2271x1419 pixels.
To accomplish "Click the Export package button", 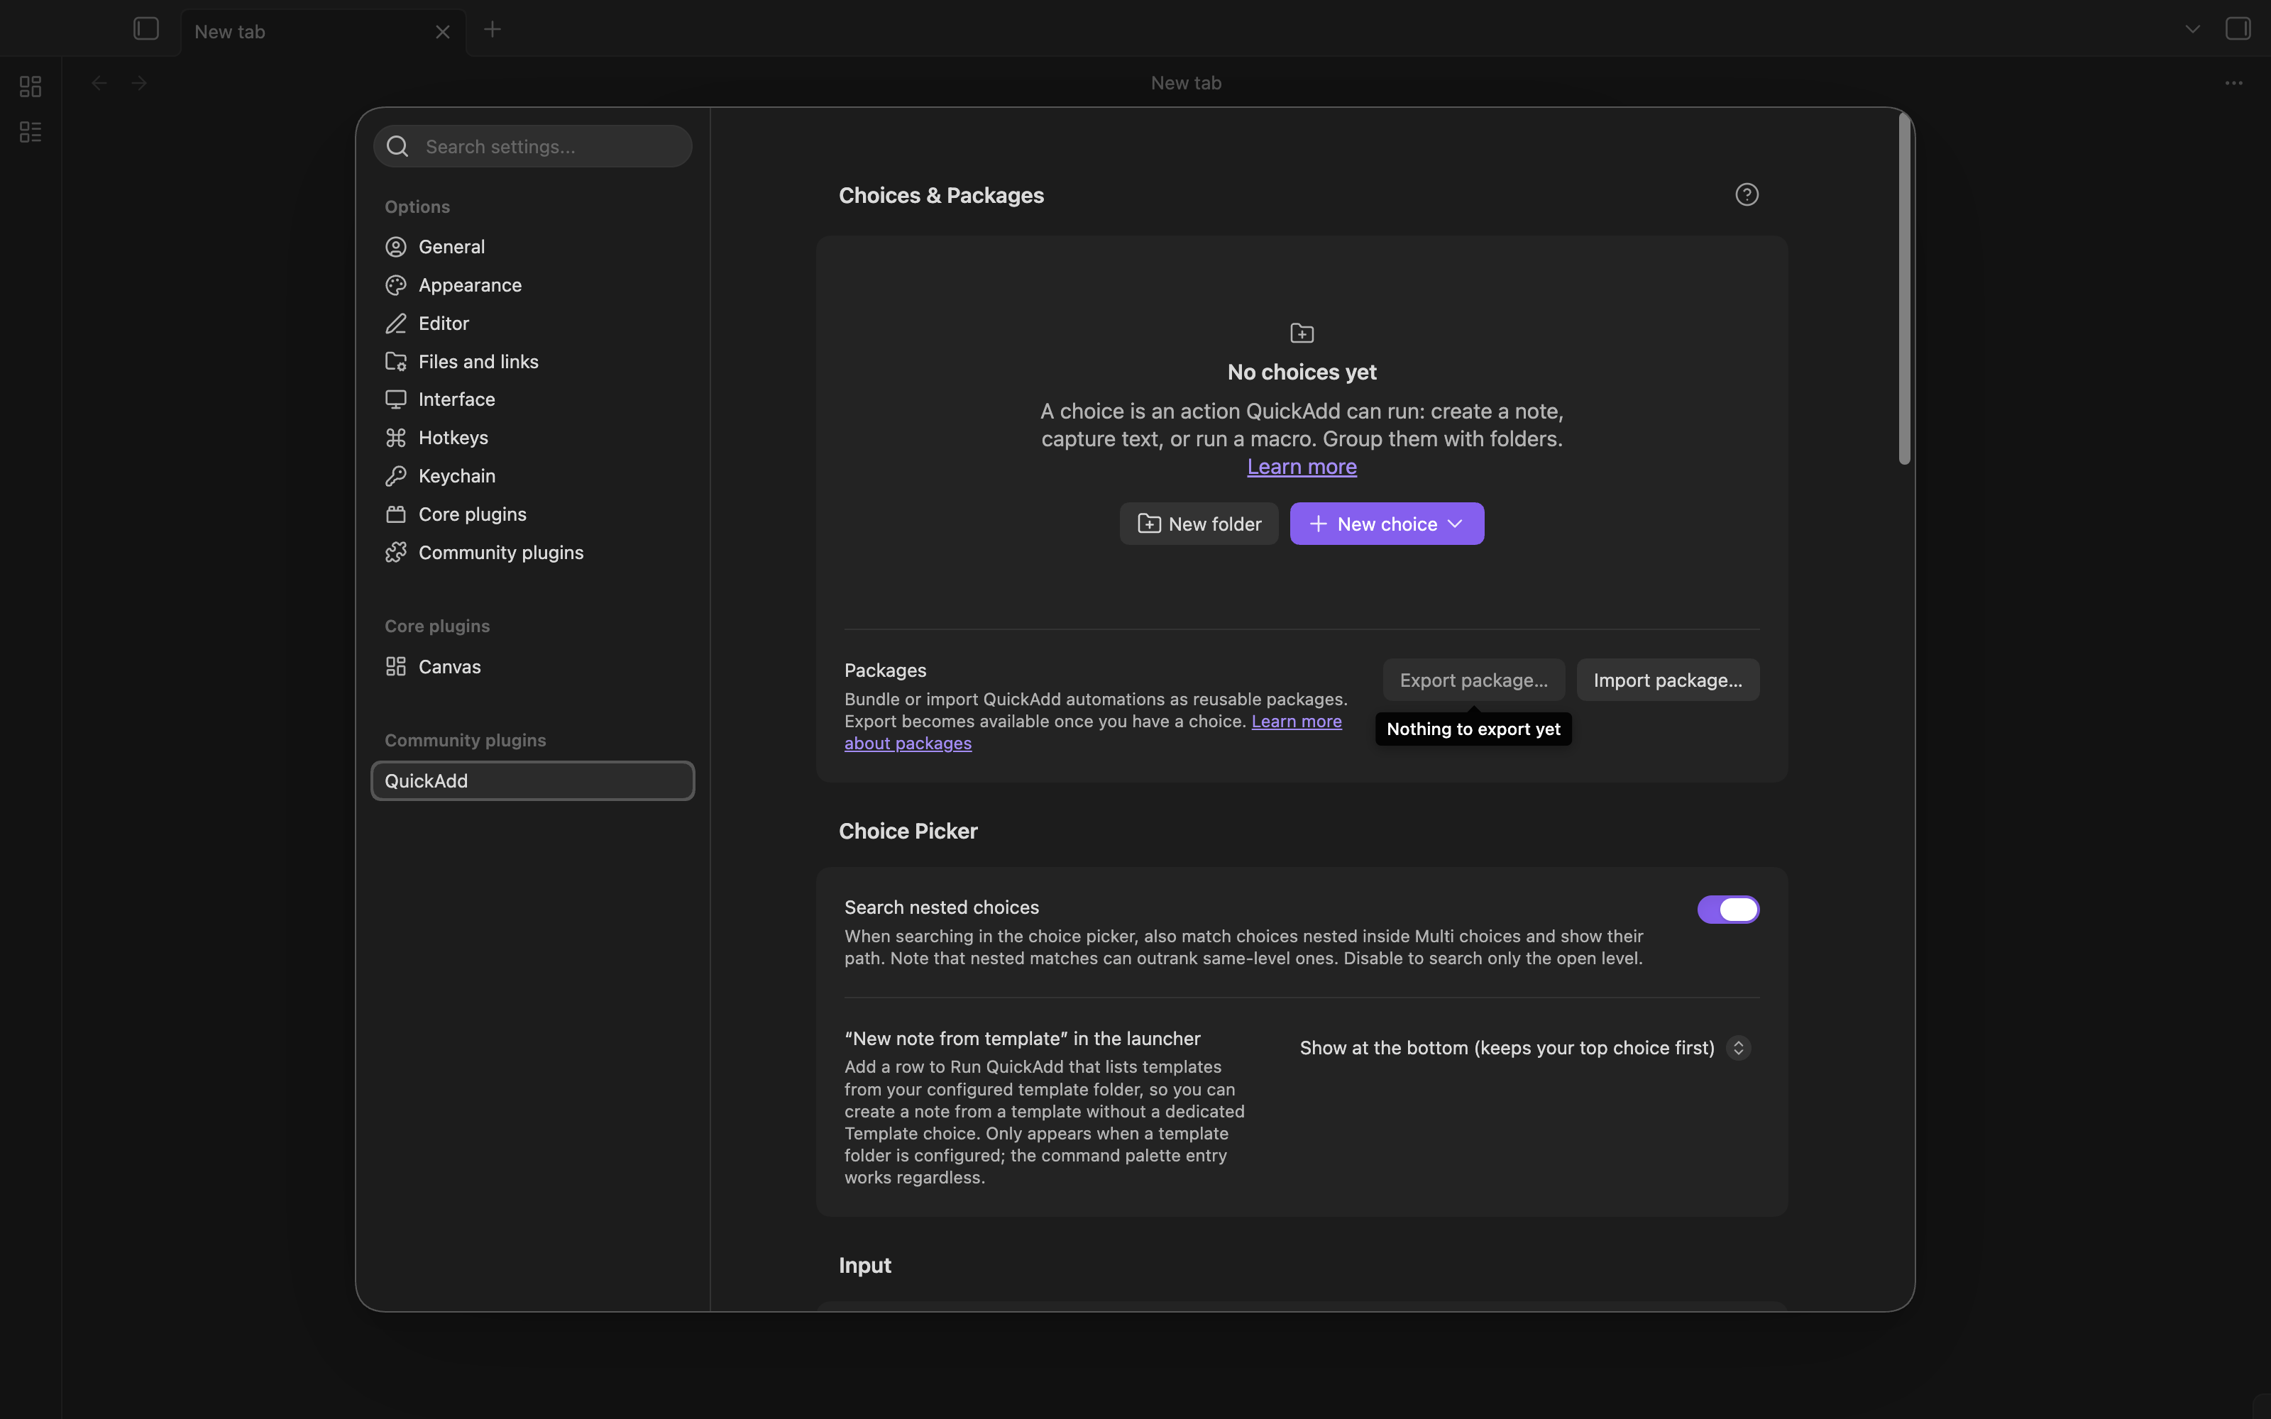I will click(x=1473, y=680).
